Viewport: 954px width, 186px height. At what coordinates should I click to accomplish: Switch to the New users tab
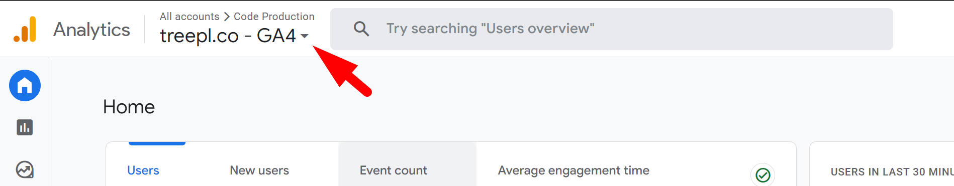click(x=259, y=170)
